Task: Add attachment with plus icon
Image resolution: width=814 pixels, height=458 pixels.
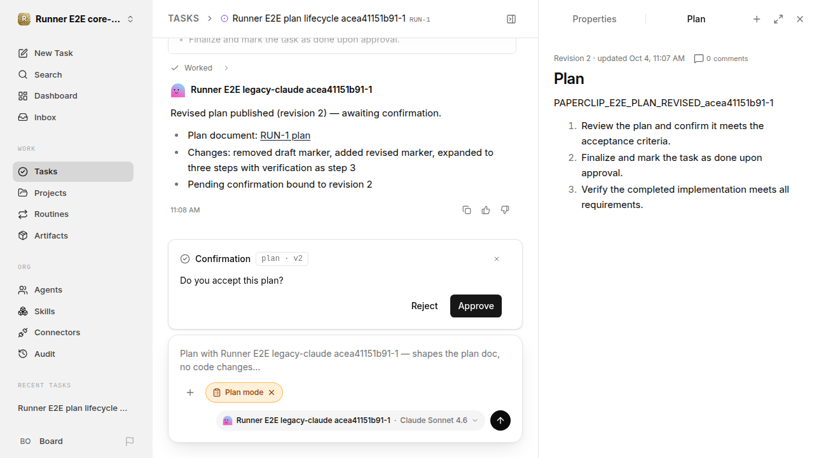Action: 190,392
